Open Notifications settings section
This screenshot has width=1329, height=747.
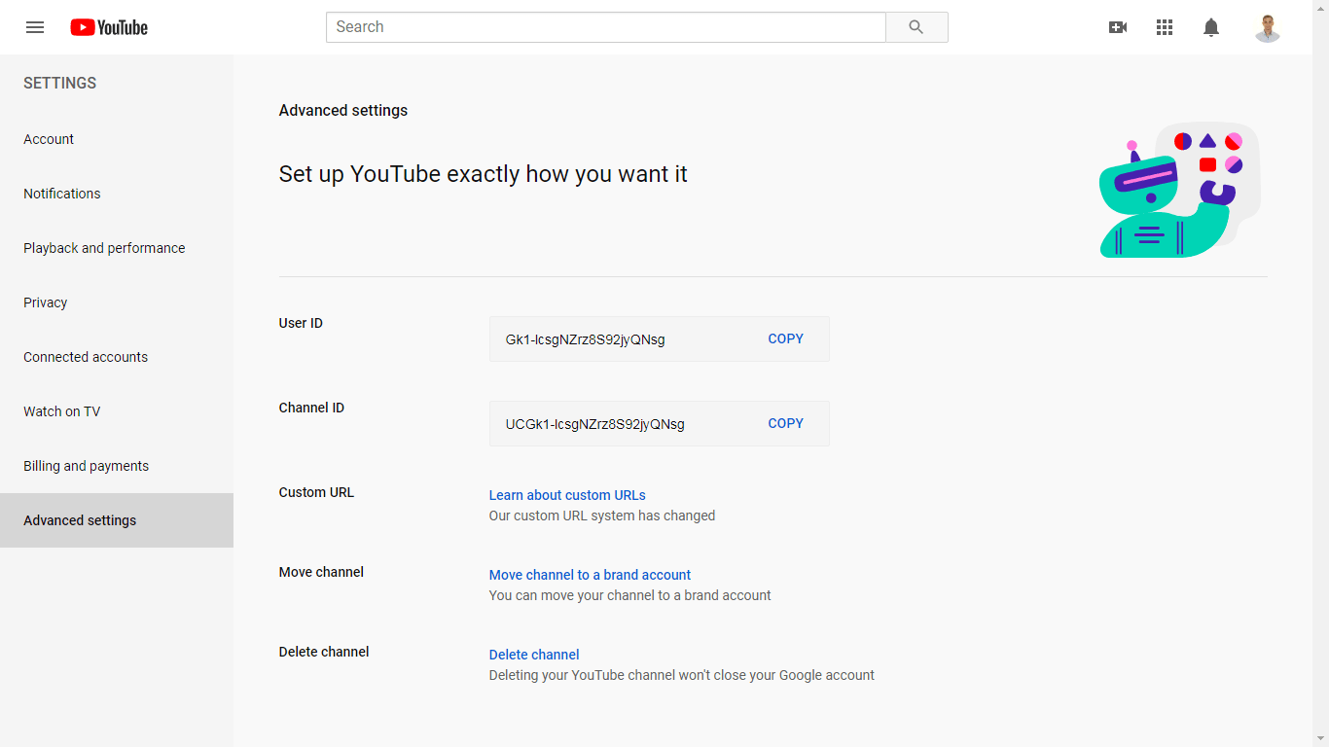click(62, 194)
